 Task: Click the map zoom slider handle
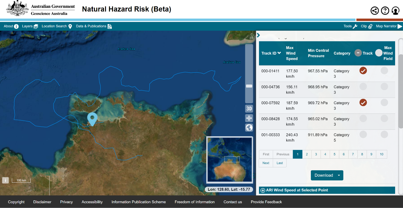pos(249,86)
